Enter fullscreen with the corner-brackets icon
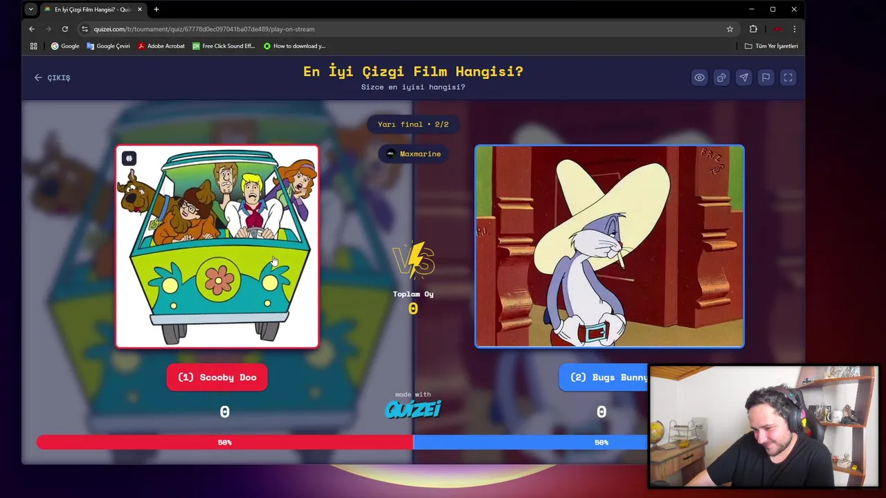 [x=788, y=77]
